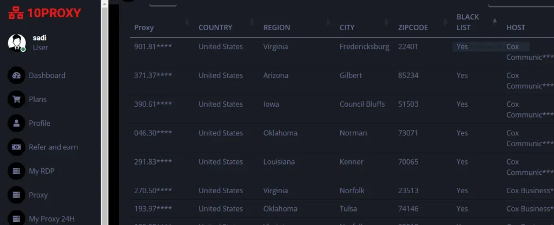Click the 10PROXY network logo icon
This screenshot has height=225, width=554.
(x=16, y=13)
